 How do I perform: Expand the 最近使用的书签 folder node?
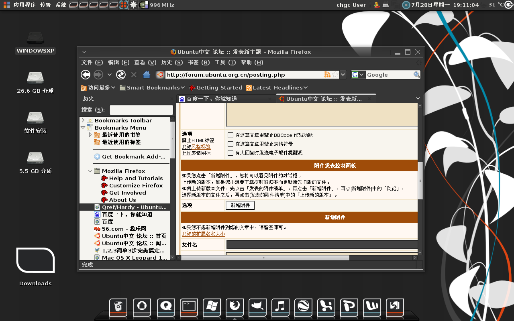point(90,135)
